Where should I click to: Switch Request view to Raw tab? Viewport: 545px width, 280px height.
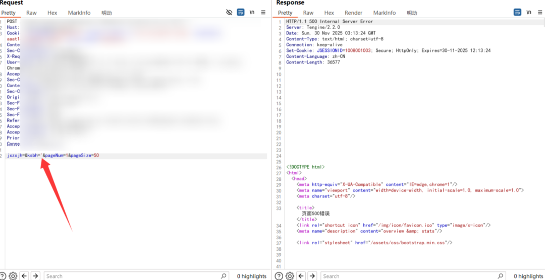click(x=31, y=13)
